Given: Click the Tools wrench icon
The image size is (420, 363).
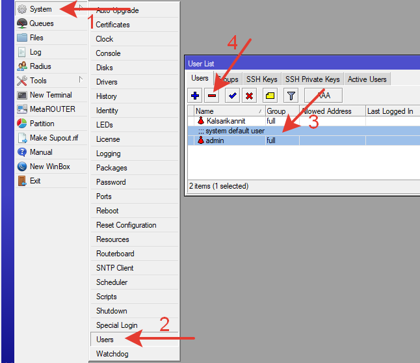Looking at the screenshot, I should coord(22,81).
